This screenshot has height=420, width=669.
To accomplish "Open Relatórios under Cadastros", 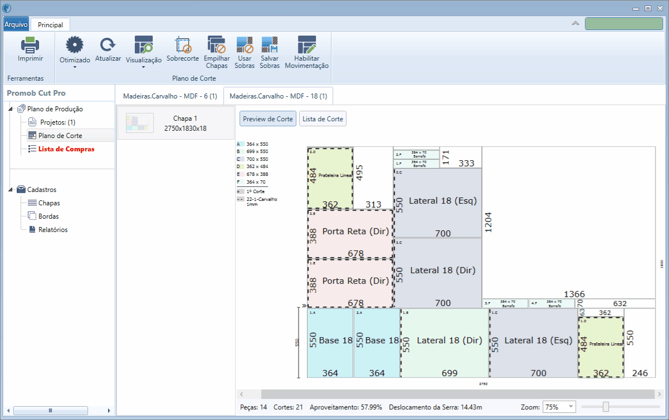I will pos(53,230).
